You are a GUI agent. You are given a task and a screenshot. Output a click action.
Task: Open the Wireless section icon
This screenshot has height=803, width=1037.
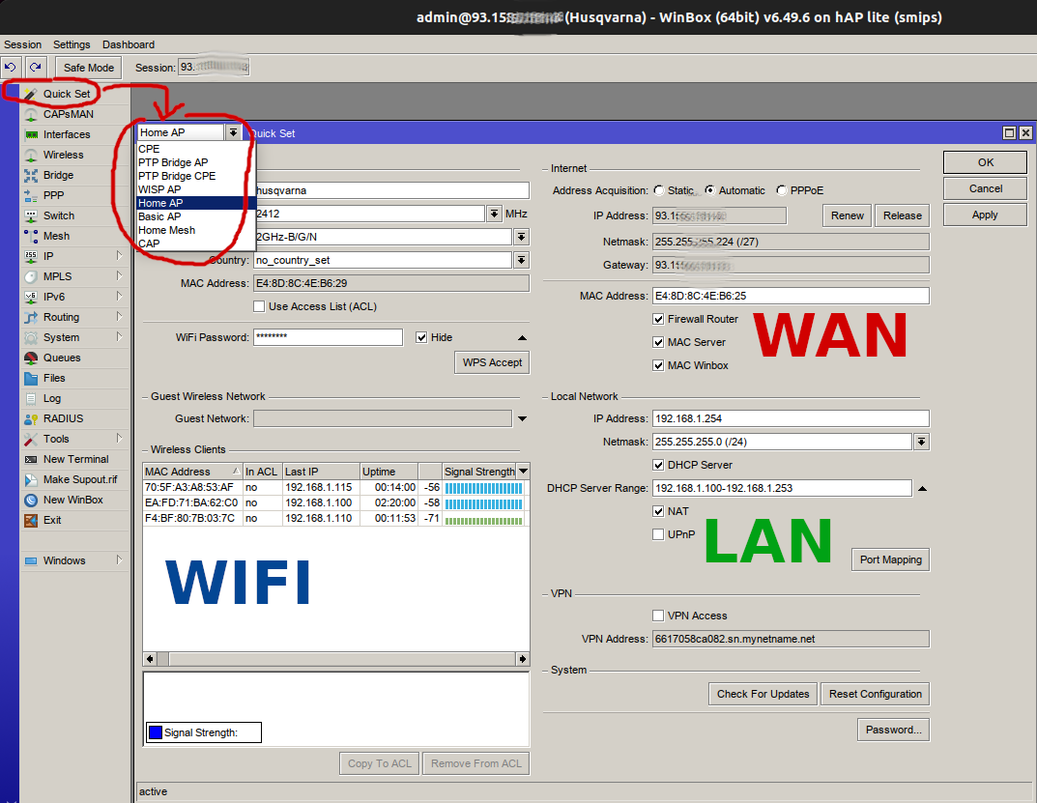click(32, 155)
